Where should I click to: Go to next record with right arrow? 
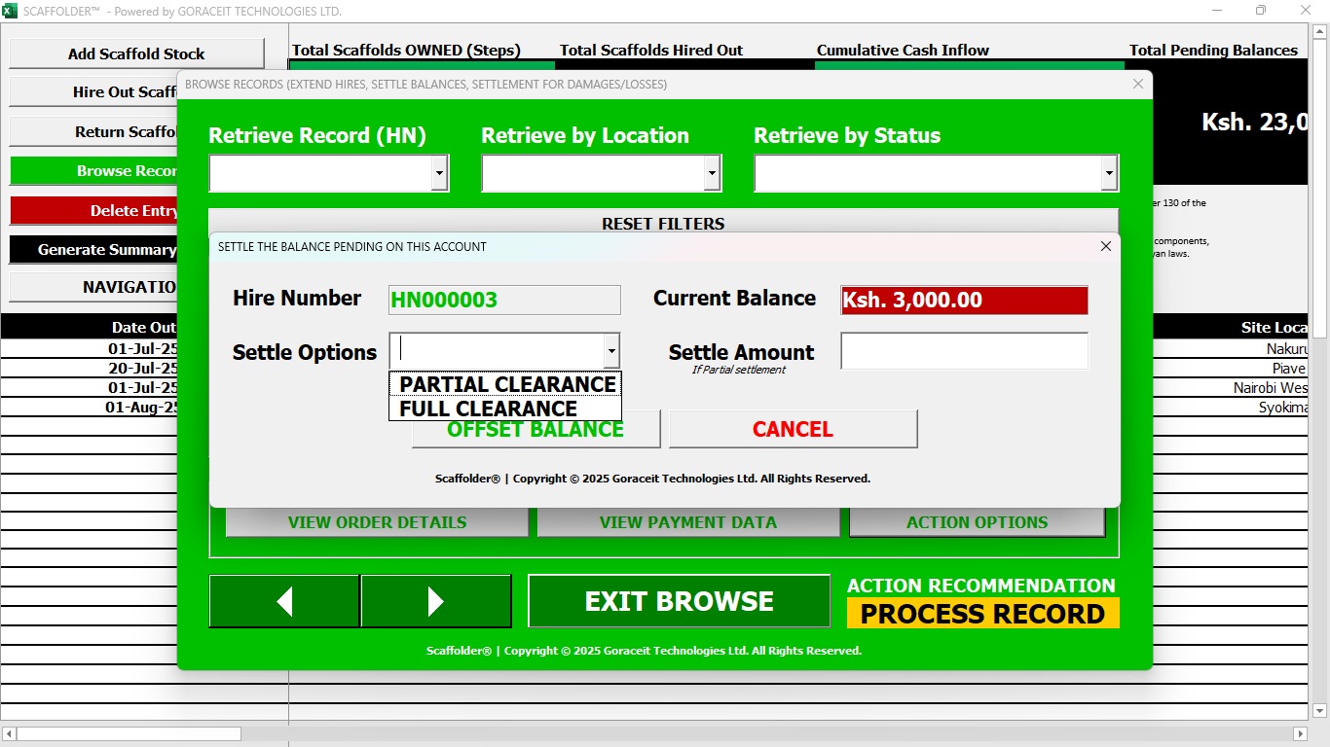[x=435, y=601]
